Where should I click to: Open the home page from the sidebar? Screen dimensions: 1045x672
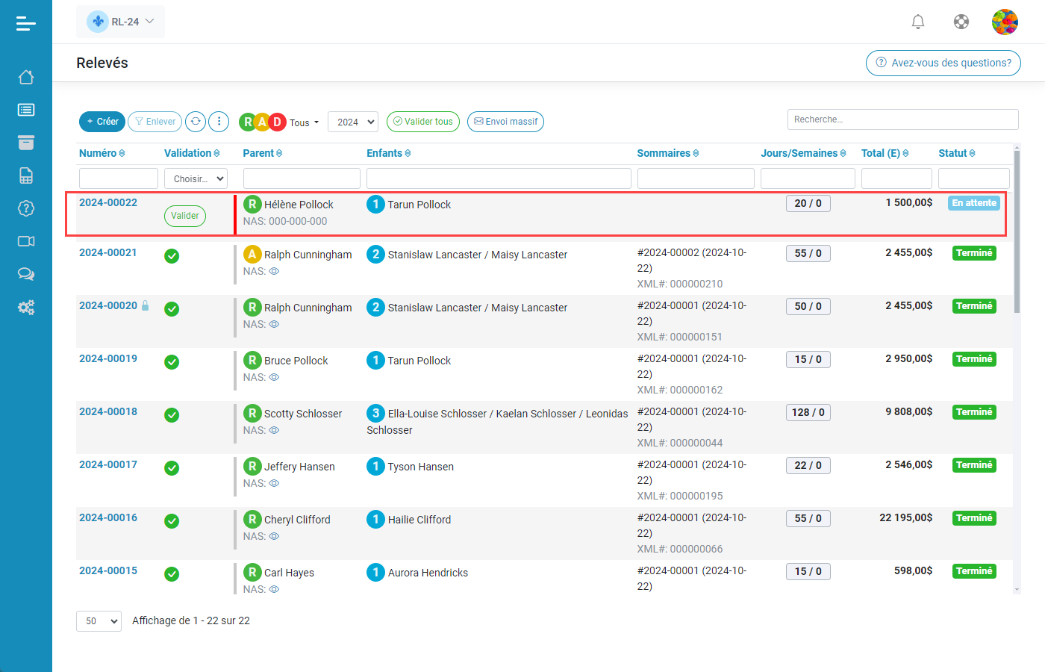tap(26, 77)
